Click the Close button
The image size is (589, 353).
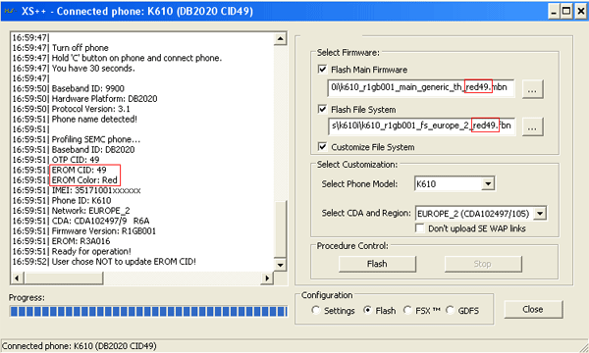click(x=533, y=310)
